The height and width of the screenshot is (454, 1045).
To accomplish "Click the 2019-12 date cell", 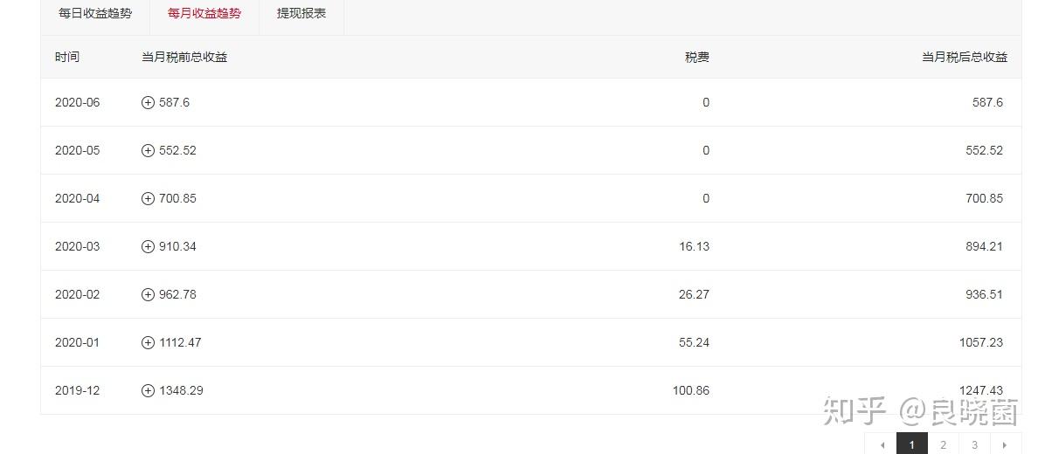I will point(78,390).
